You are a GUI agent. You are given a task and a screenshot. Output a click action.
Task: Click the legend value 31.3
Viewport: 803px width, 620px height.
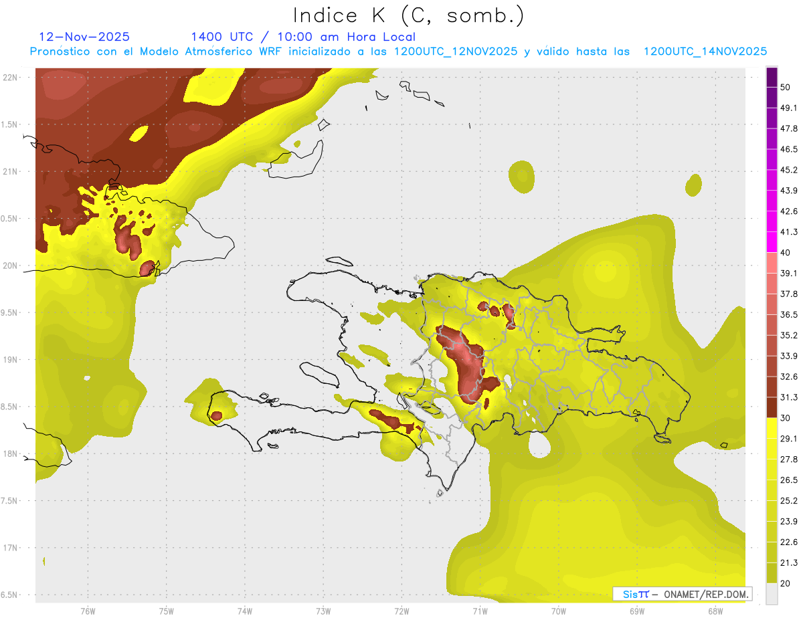pos(789,397)
